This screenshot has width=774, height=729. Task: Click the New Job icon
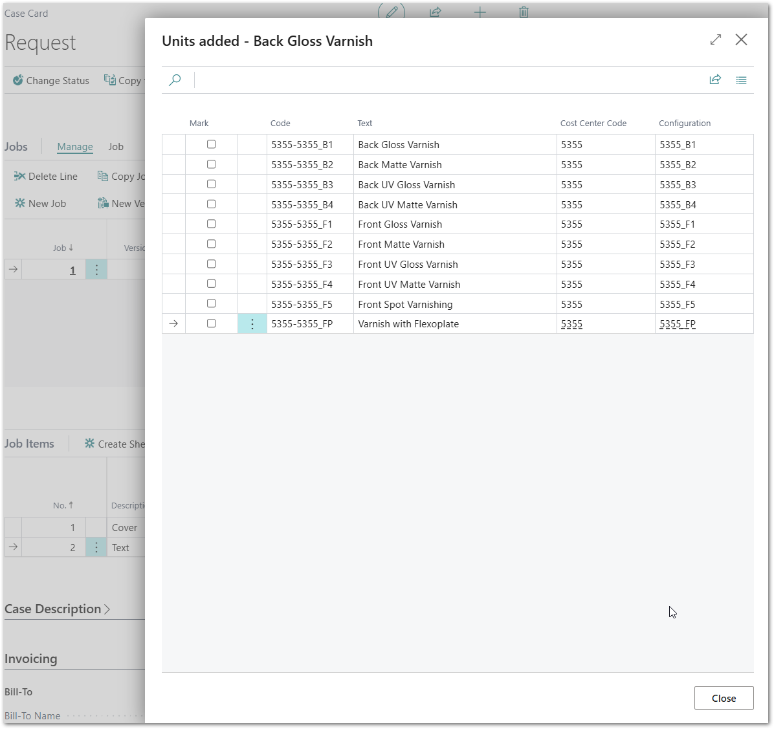pyautogui.click(x=20, y=204)
